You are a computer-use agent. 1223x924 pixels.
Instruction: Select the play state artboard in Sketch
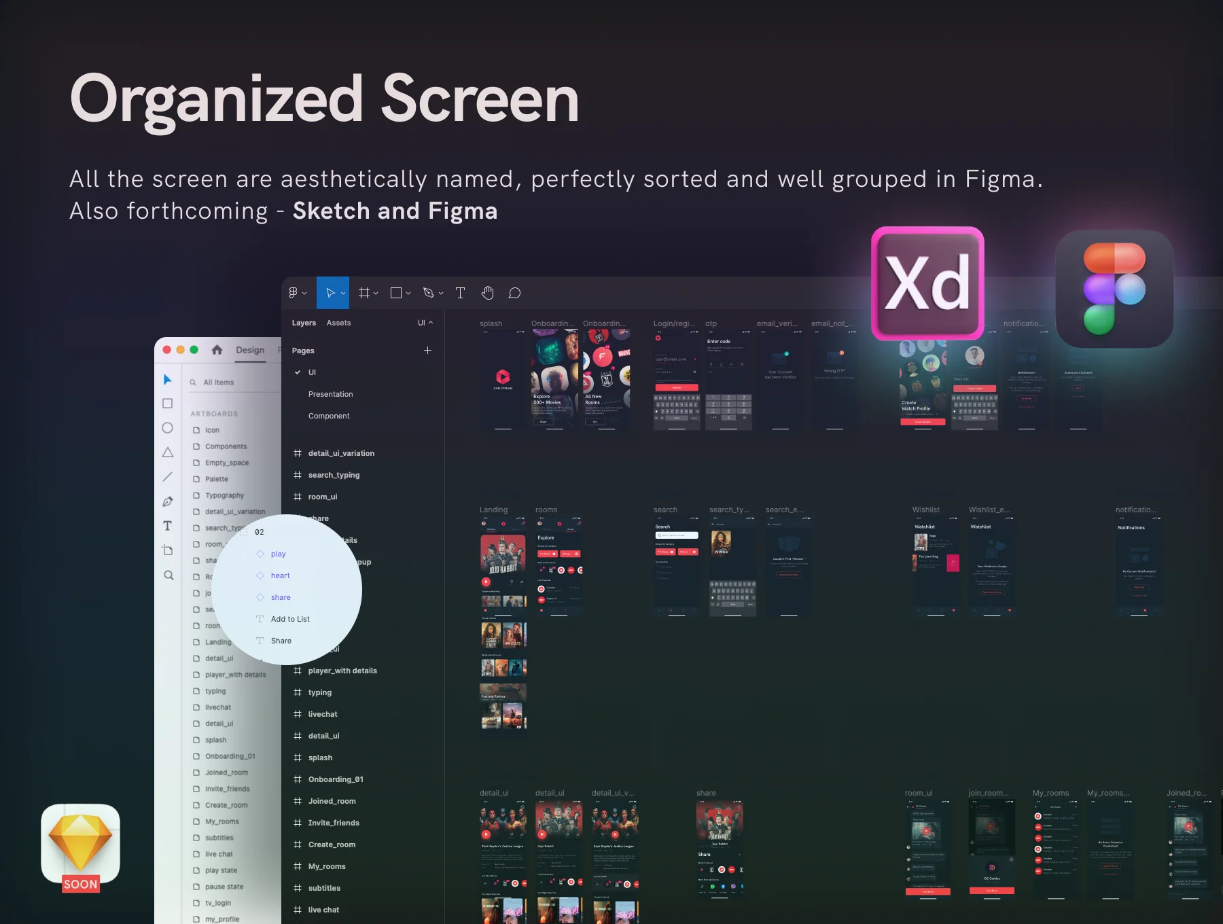[221, 870]
